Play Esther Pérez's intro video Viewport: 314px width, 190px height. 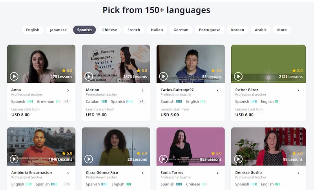(238, 76)
